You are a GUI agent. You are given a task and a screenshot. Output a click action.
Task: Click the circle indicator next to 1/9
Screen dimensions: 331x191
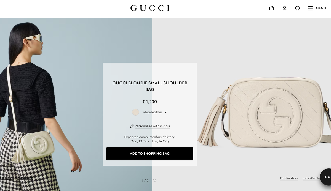click(154, 180)
